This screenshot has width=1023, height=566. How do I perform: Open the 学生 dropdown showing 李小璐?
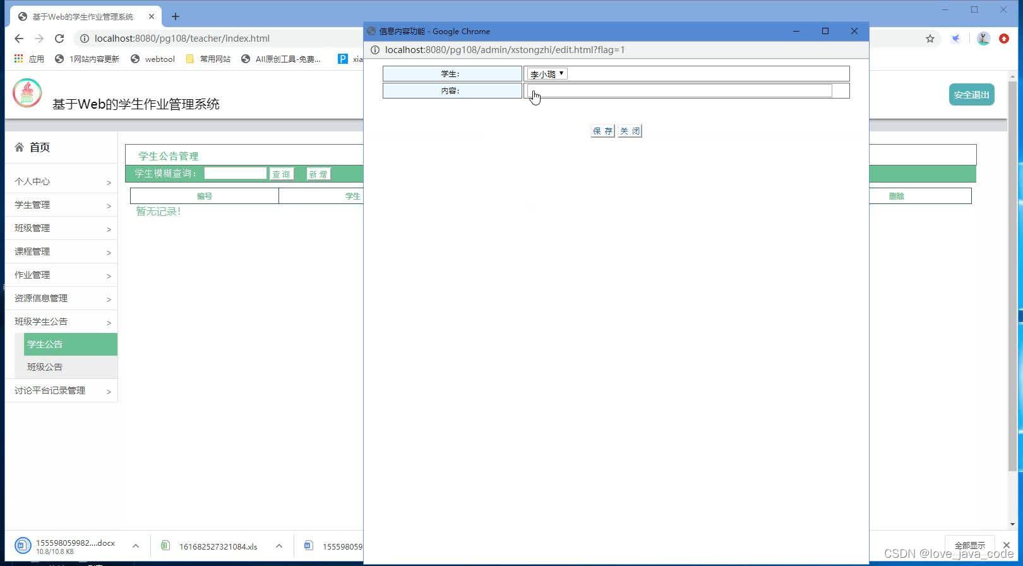[x=547, y=74]
